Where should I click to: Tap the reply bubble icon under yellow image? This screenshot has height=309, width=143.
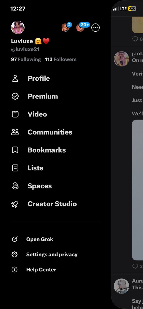pyautogui.click(x=135, y=39)
